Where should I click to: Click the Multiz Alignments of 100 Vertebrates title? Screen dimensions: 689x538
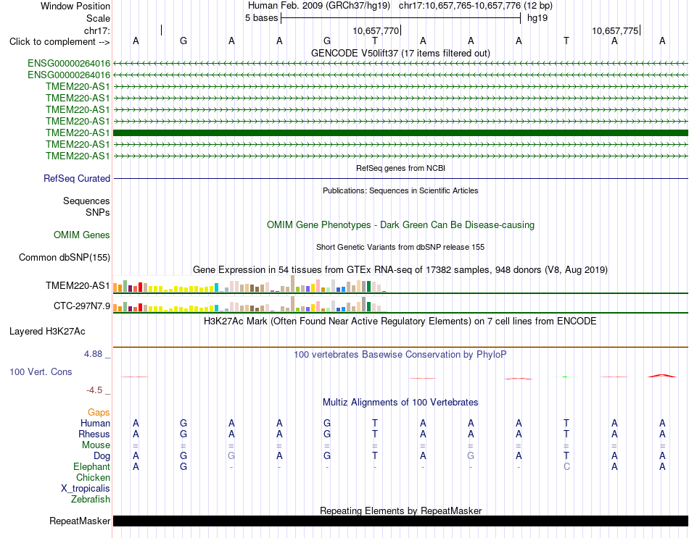click(x=400, y=403)
